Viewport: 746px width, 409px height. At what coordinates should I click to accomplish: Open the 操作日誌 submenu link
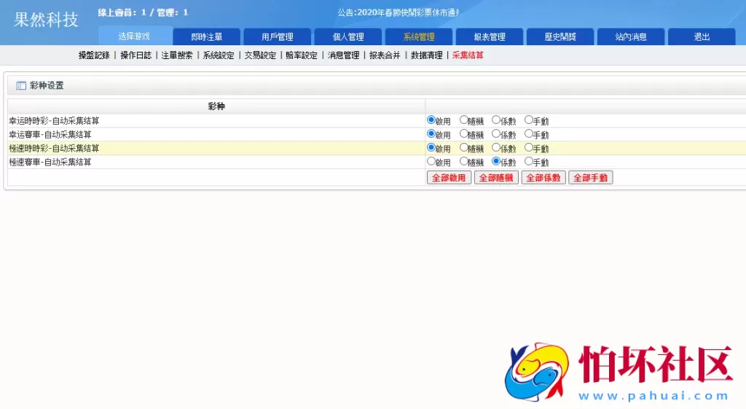(136, 55)
